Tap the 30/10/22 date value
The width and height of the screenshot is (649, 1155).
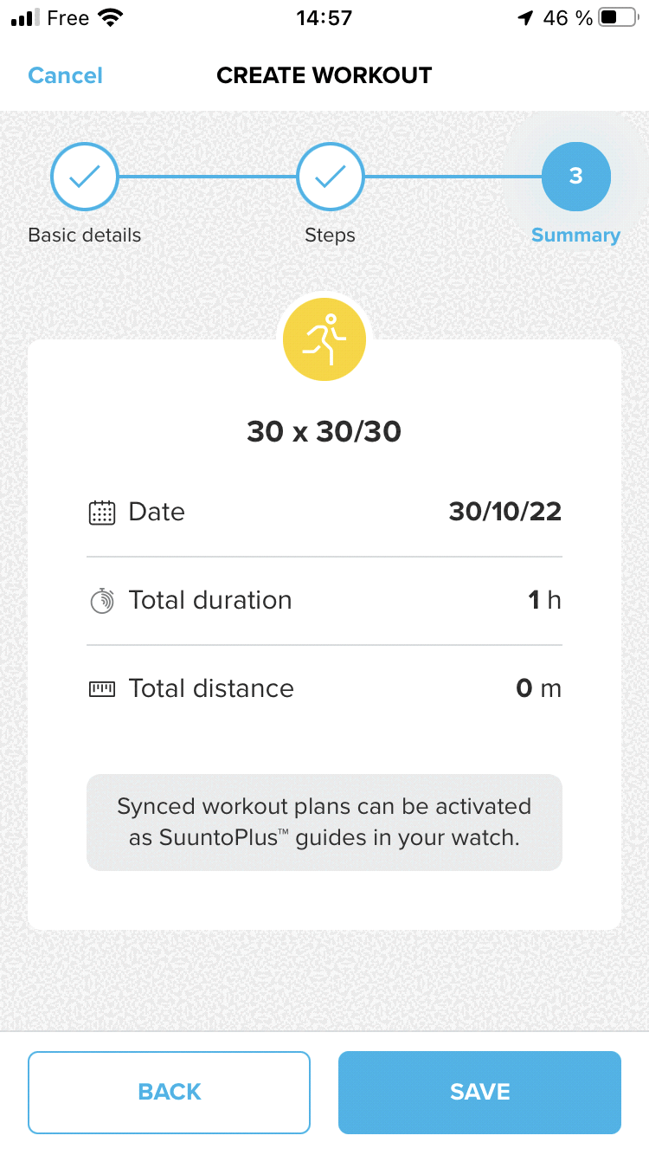[504, 512]
